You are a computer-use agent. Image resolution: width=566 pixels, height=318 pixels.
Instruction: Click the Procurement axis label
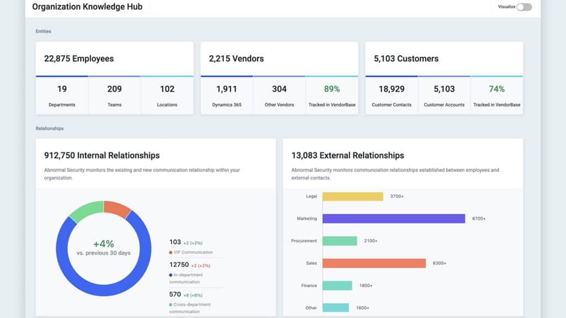[x=304, y=241]
